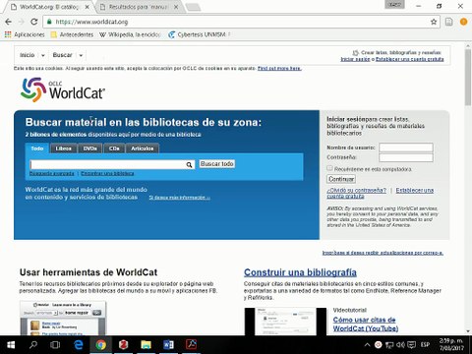Close the Resultados para browser tab

click(176, 7)
